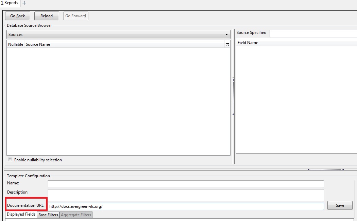Open the column picker icon in Source Name header

227,44
